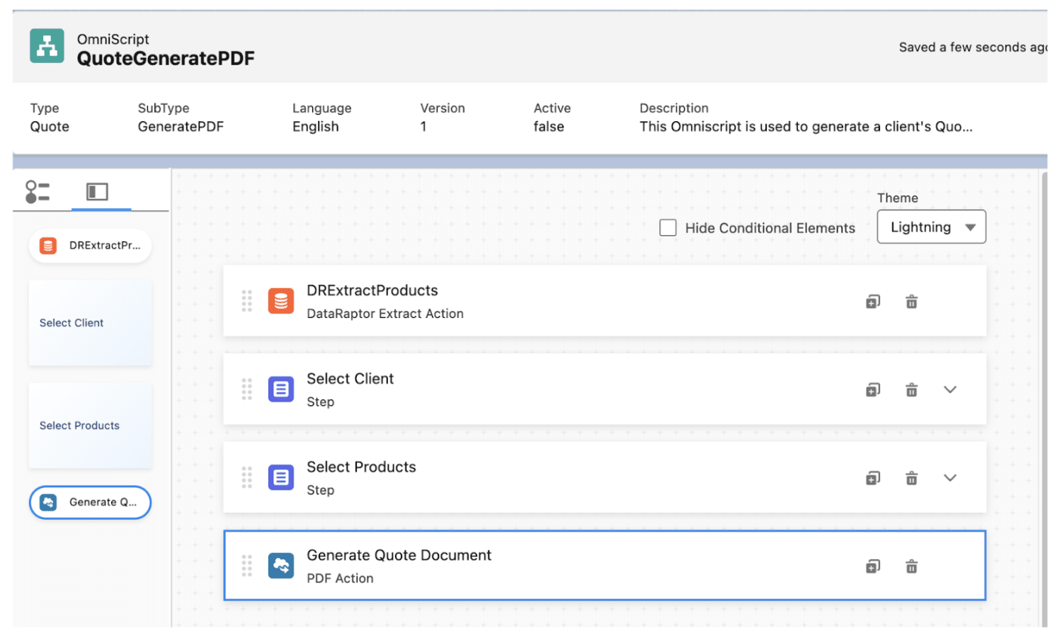Viewport: 1062px width, 643px height.
Task: Click the Select Client title in canvas
Action: (350, 379)
